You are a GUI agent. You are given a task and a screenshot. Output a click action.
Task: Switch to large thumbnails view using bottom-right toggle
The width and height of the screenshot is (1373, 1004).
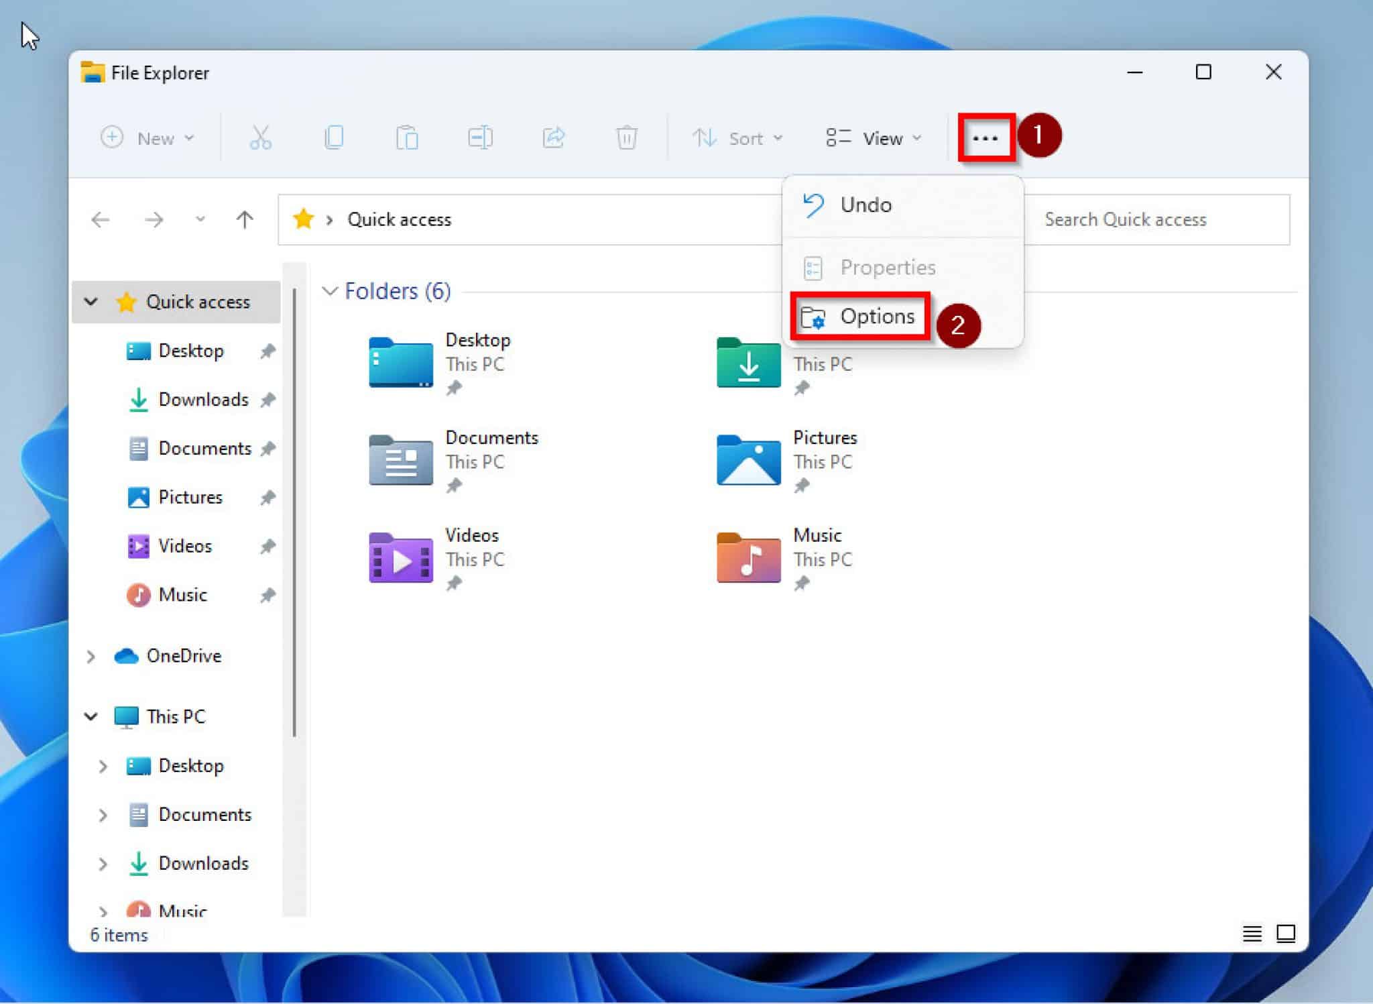click(1287, 934)
